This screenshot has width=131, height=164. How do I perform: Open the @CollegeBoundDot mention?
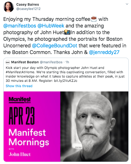[55, 46]
